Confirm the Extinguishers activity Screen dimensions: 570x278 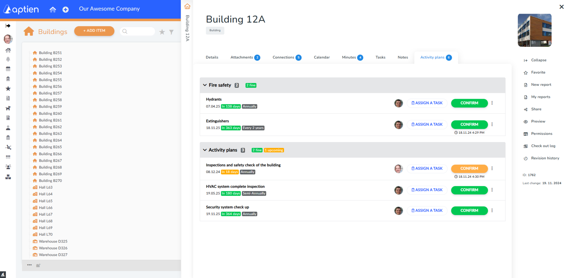(469, 125)
